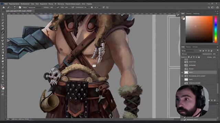The width and height of the screenshot is (220, 123).
Task: Filter layers by pixel layer icon
Action: 200,51
